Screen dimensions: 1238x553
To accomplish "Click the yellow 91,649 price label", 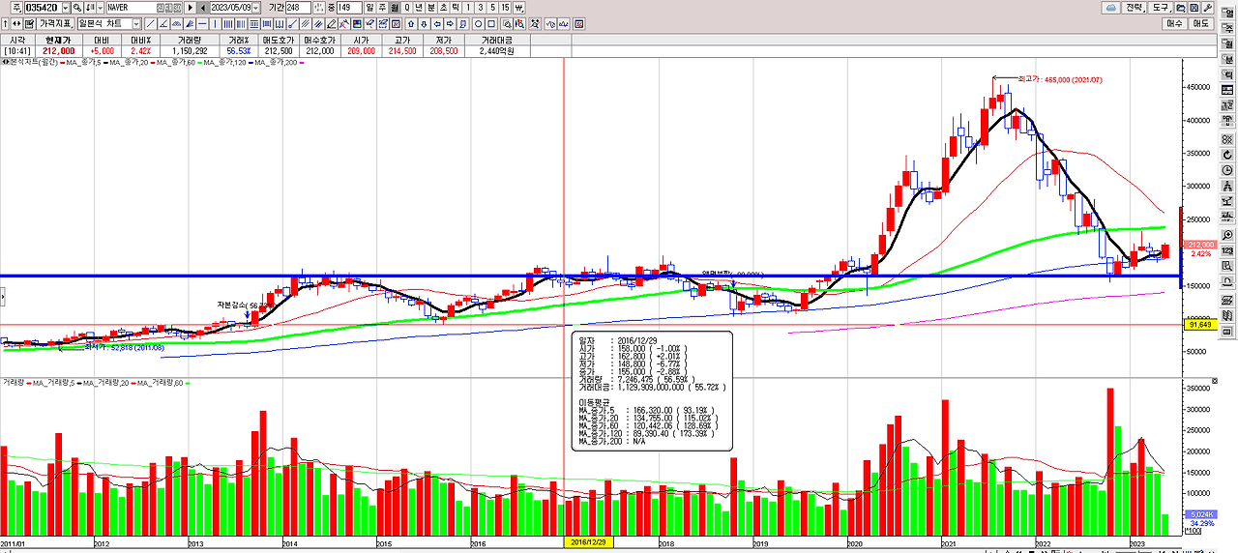I will (x=1202, y=325).
